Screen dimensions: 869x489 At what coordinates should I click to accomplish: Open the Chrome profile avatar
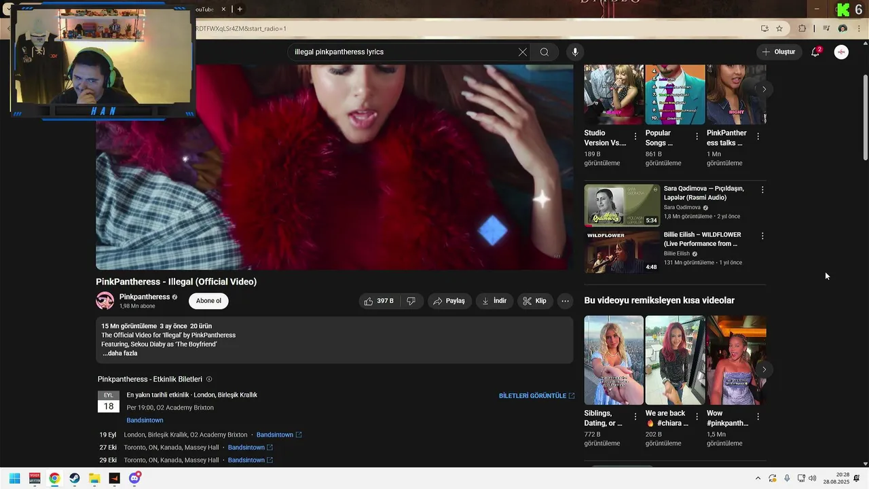coord(843,29)
